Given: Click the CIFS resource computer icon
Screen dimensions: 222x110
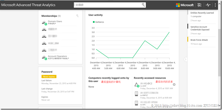Looking at the screenshot, I should 136,103.
